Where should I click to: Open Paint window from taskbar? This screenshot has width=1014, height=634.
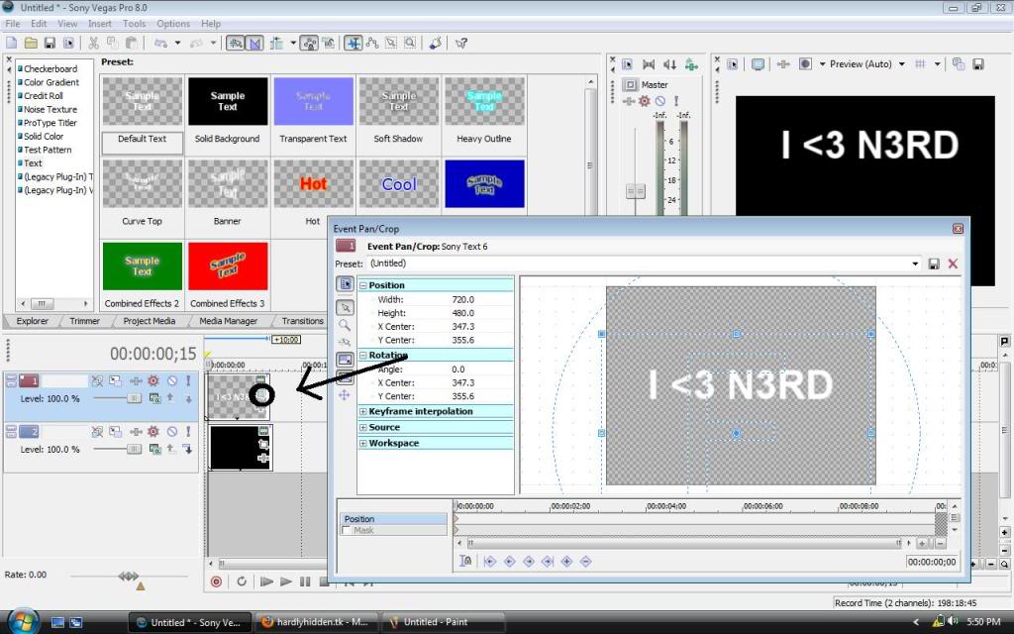(443, 622)
